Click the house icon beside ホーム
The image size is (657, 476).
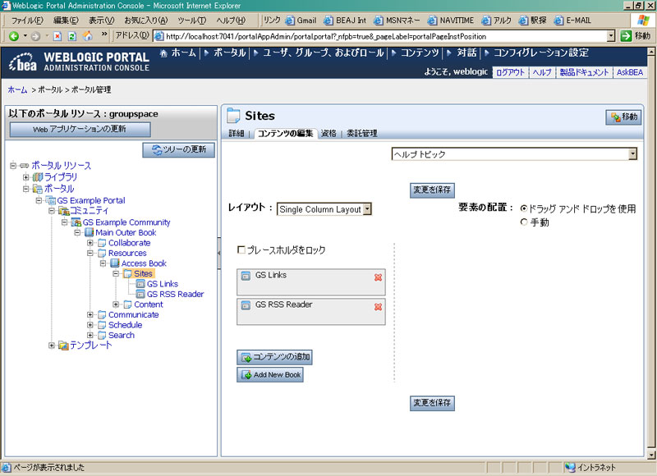163,53
